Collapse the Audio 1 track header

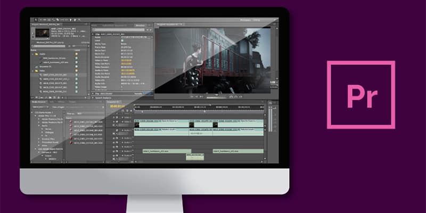(x=122, y=130)
